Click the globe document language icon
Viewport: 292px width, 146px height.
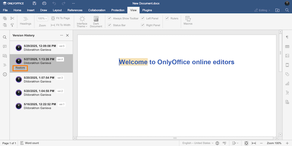pos(217,143)
